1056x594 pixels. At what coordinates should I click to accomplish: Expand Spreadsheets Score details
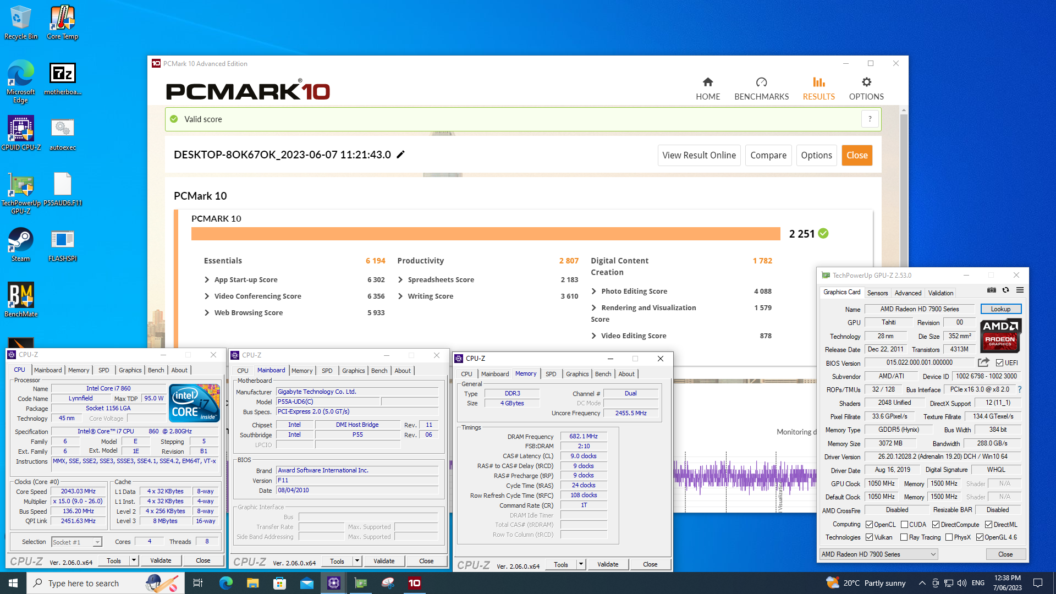click(400, 280)
